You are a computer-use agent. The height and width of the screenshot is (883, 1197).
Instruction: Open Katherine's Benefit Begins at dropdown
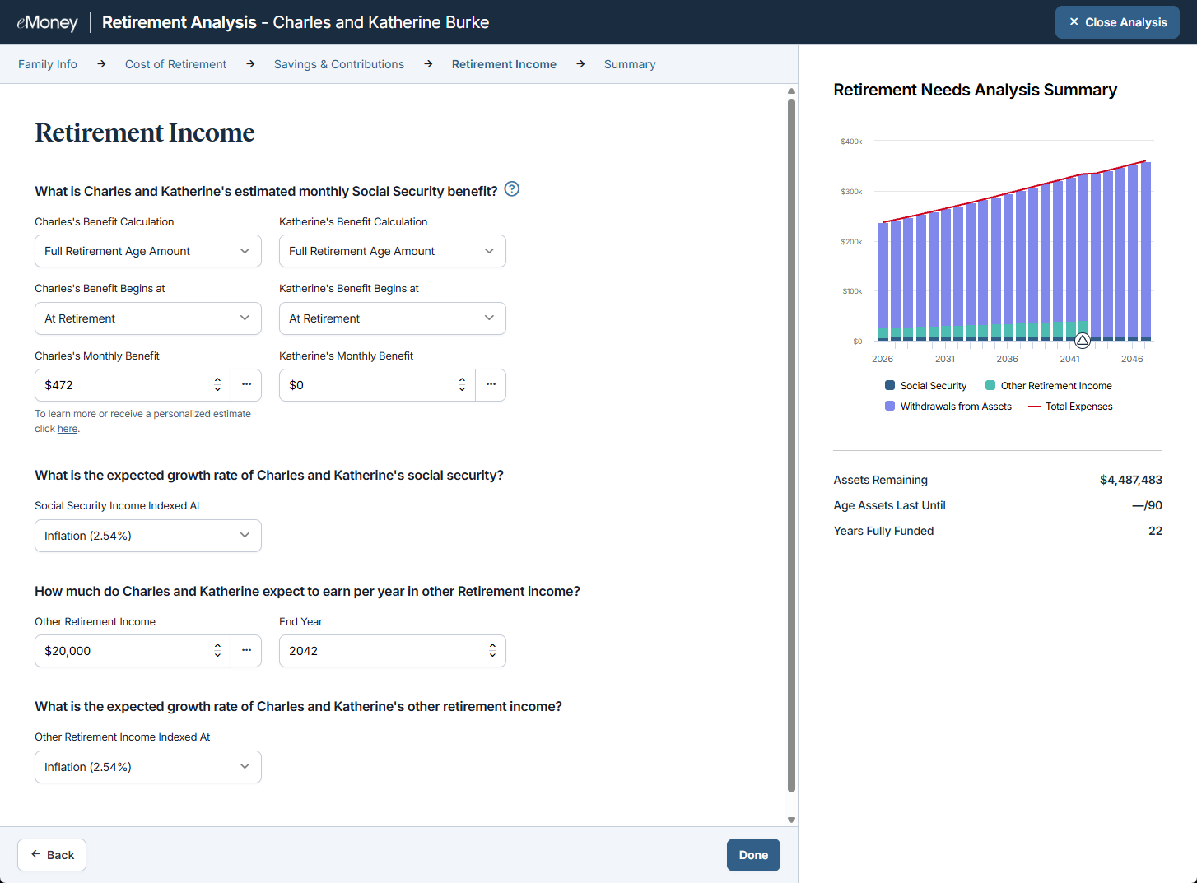tap(393, 318)
